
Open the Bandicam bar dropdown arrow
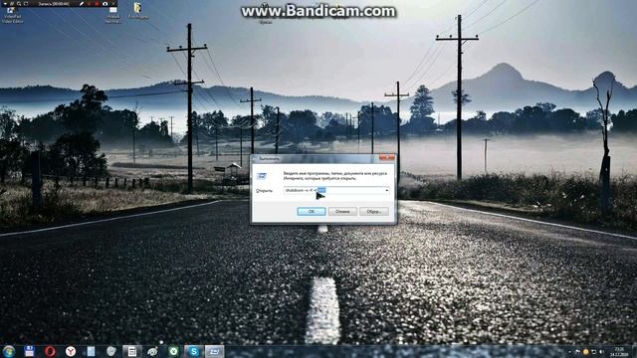click(5, 4)
